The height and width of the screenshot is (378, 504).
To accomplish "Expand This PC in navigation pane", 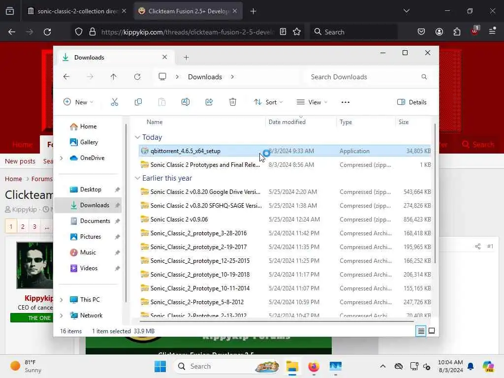I will coord(62,300).
